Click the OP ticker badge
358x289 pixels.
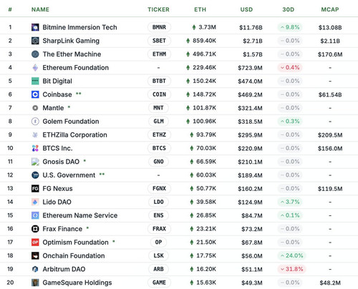point(158,243)
